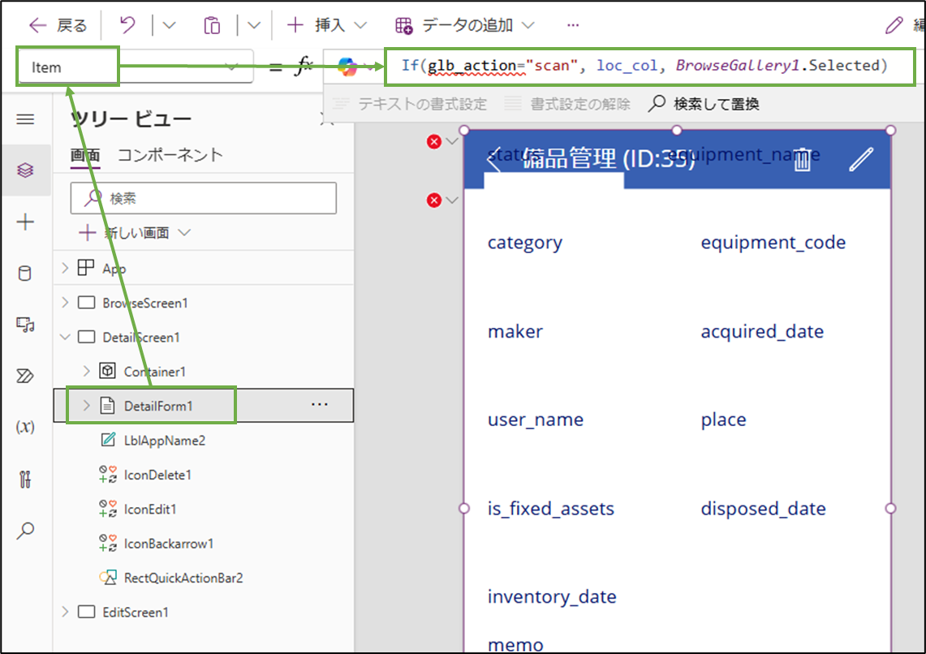
Task: Open DetailForm1 more options ellipsis
Action: point(320,405)
